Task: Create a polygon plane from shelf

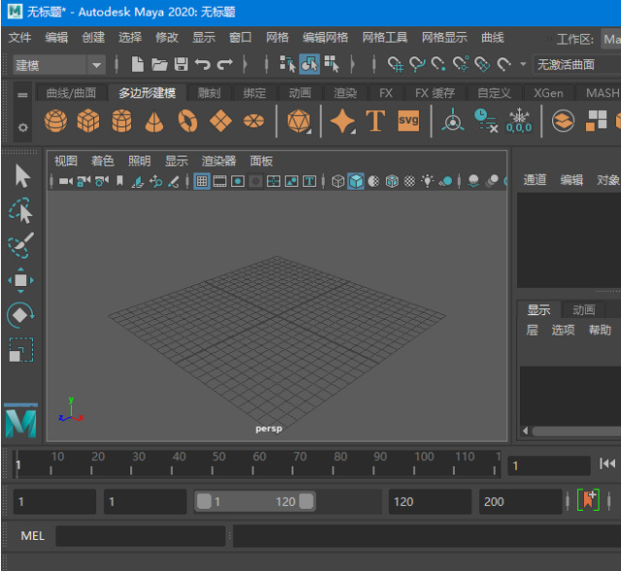Action: 221,121
